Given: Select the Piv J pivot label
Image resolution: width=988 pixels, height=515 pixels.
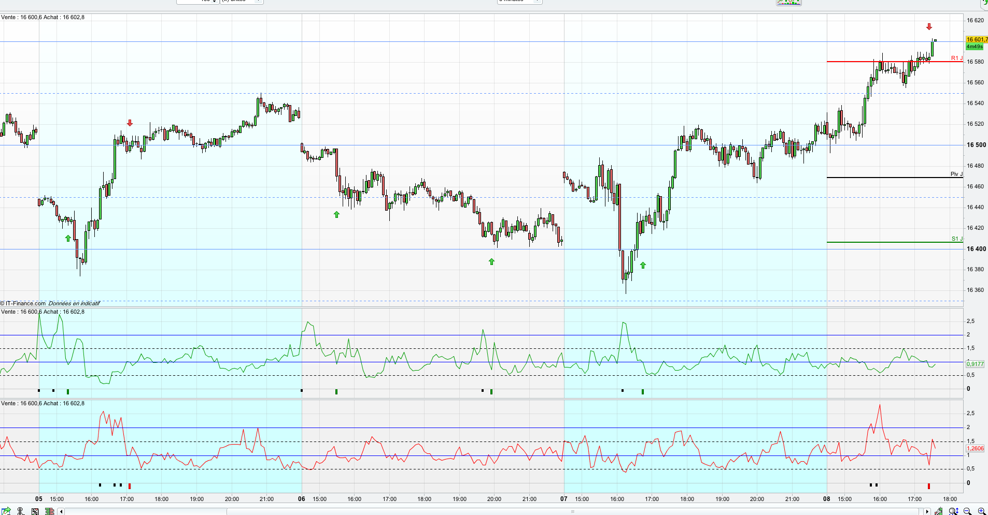Looking at the screenshot, I should coord(956,174).
